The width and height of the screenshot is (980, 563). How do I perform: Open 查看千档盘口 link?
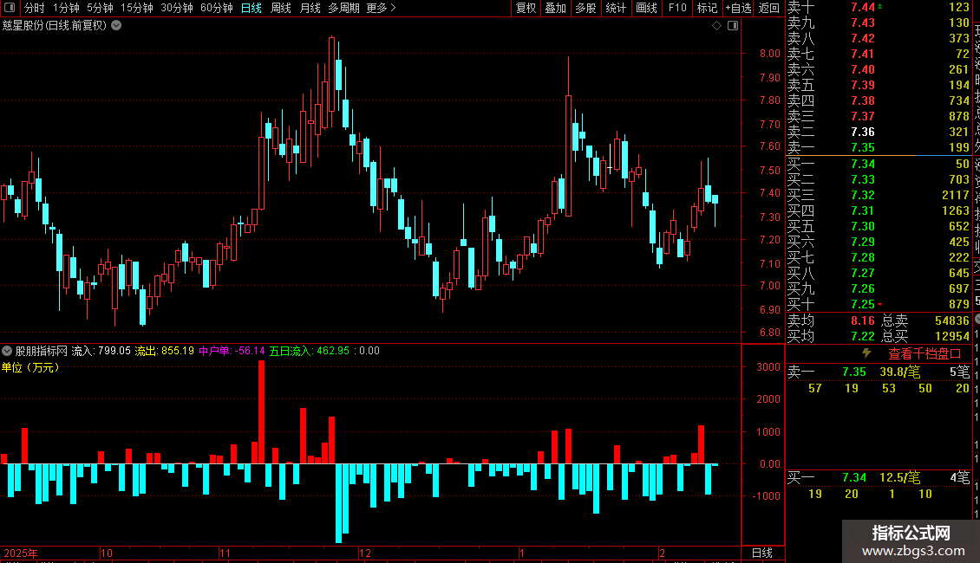coord(924,353)
